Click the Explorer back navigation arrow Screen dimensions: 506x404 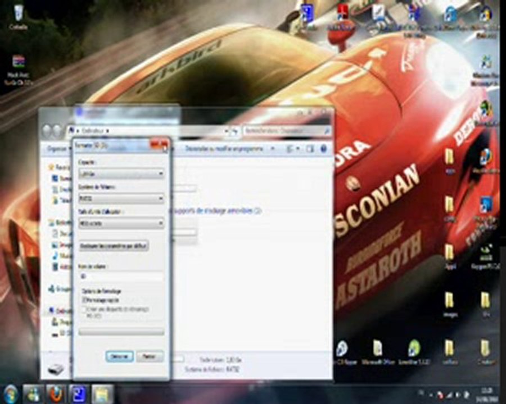[x=47, y=131]
